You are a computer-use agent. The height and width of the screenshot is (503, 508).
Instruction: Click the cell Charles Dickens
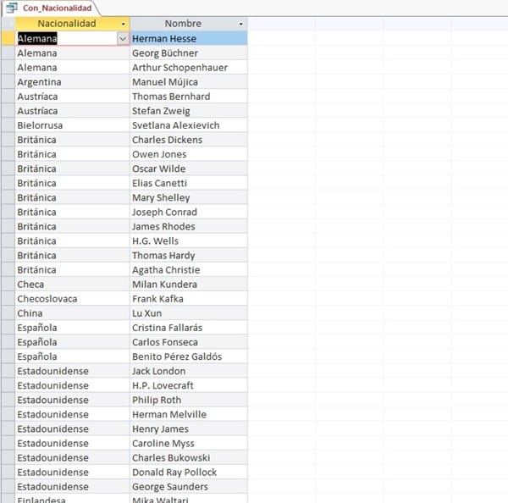(189, 140)
